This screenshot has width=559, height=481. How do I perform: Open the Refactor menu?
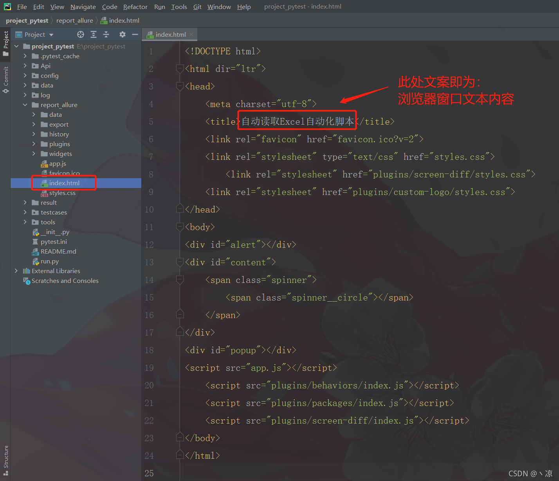[135, 7]
